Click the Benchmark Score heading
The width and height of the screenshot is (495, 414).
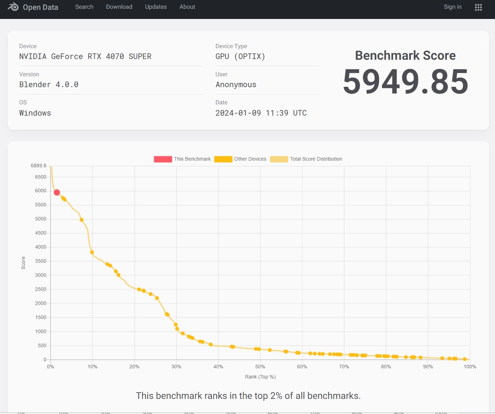tap(405, 56)
